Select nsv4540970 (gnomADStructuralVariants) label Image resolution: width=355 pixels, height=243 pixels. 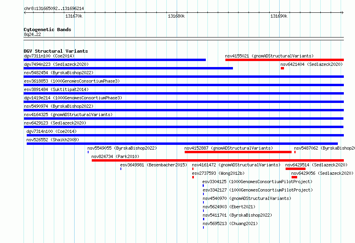tap(247, 198)
